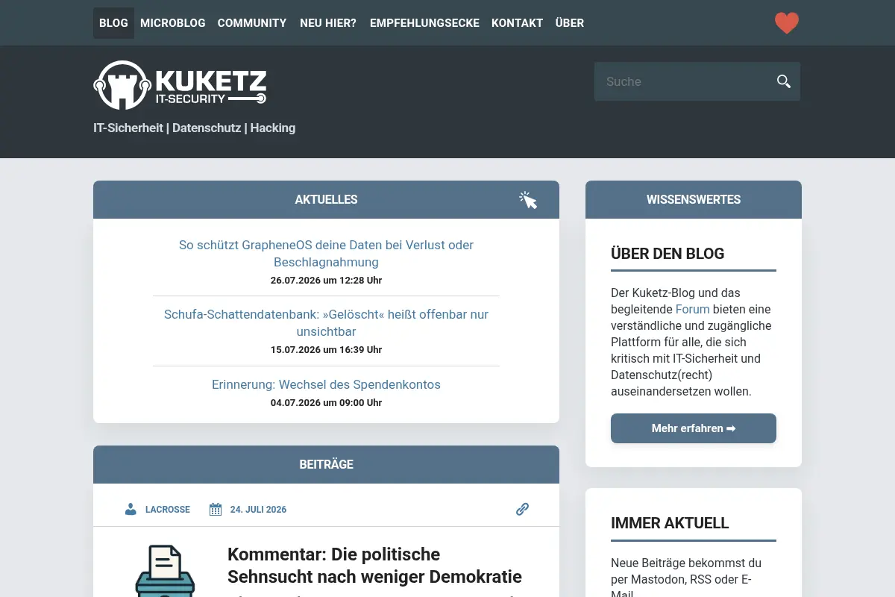Click the permalink chain icon of the post
The image size is (895, 597).
tap(522, 509)
